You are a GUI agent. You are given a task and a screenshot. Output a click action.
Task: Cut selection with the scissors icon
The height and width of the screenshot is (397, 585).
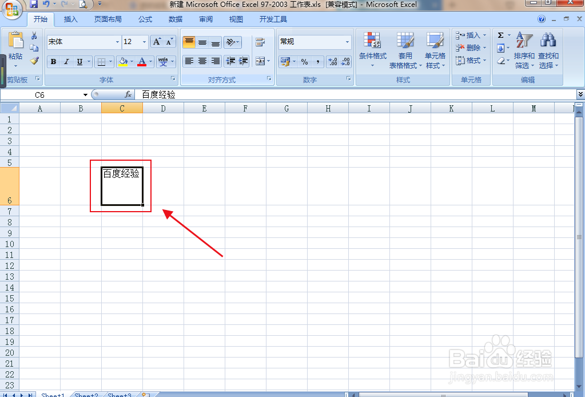tap(34, 35)
